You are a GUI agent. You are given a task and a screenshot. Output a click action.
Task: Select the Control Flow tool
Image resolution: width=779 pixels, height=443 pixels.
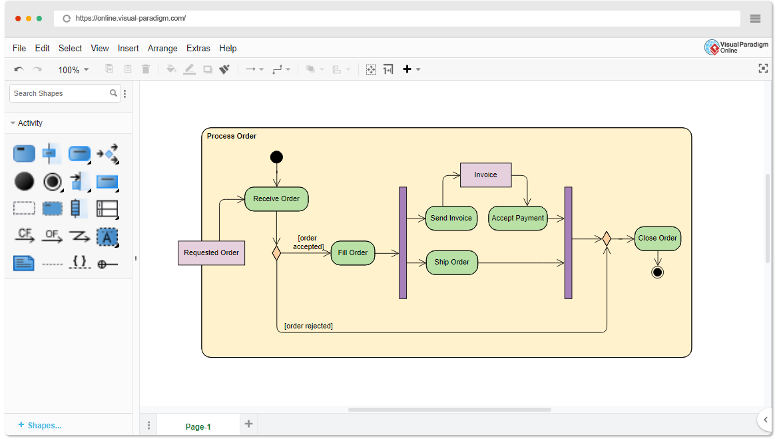[x=25, y=235]
